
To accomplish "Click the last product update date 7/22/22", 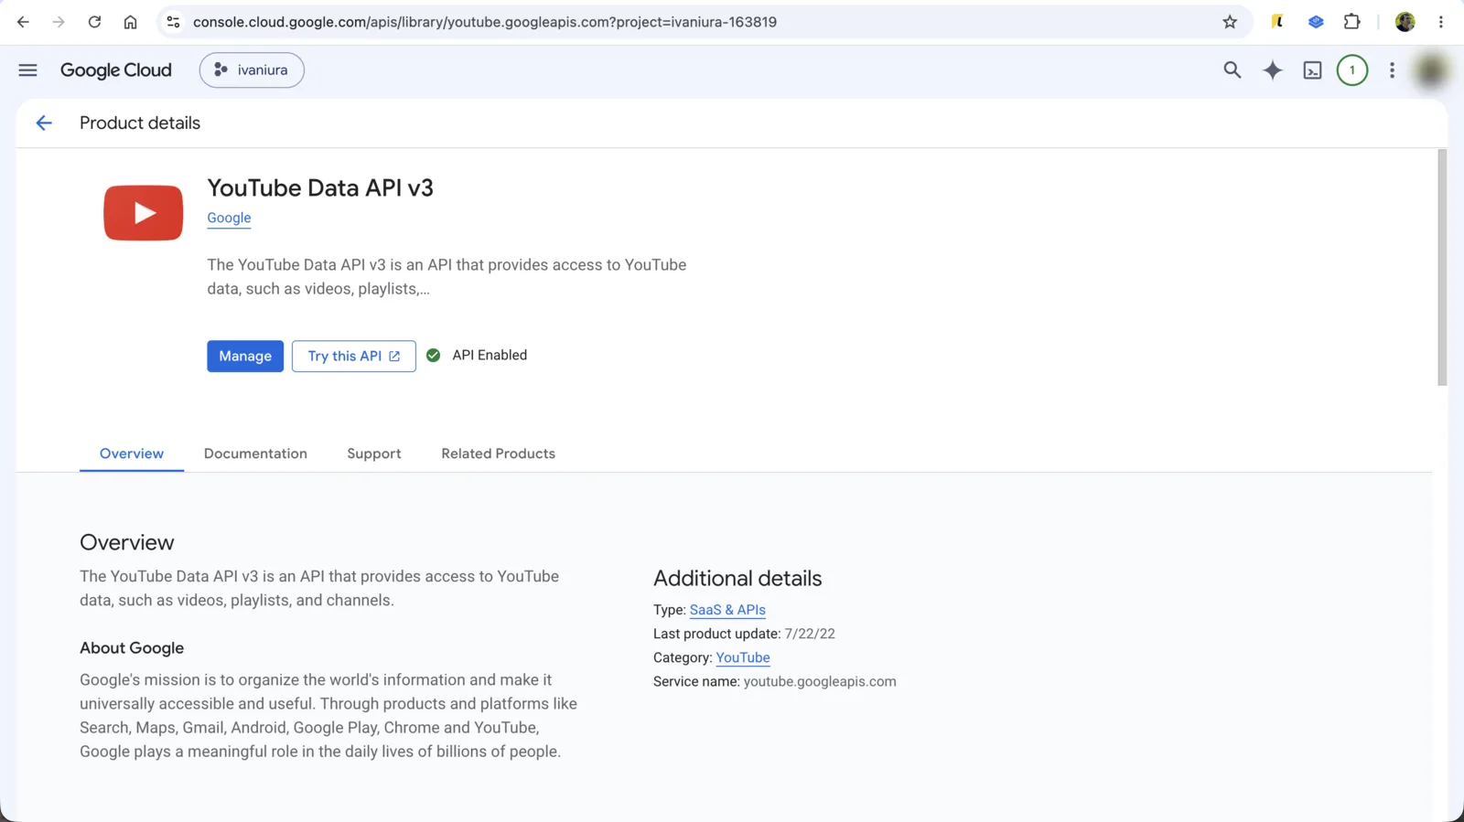I will pos(810,634).
